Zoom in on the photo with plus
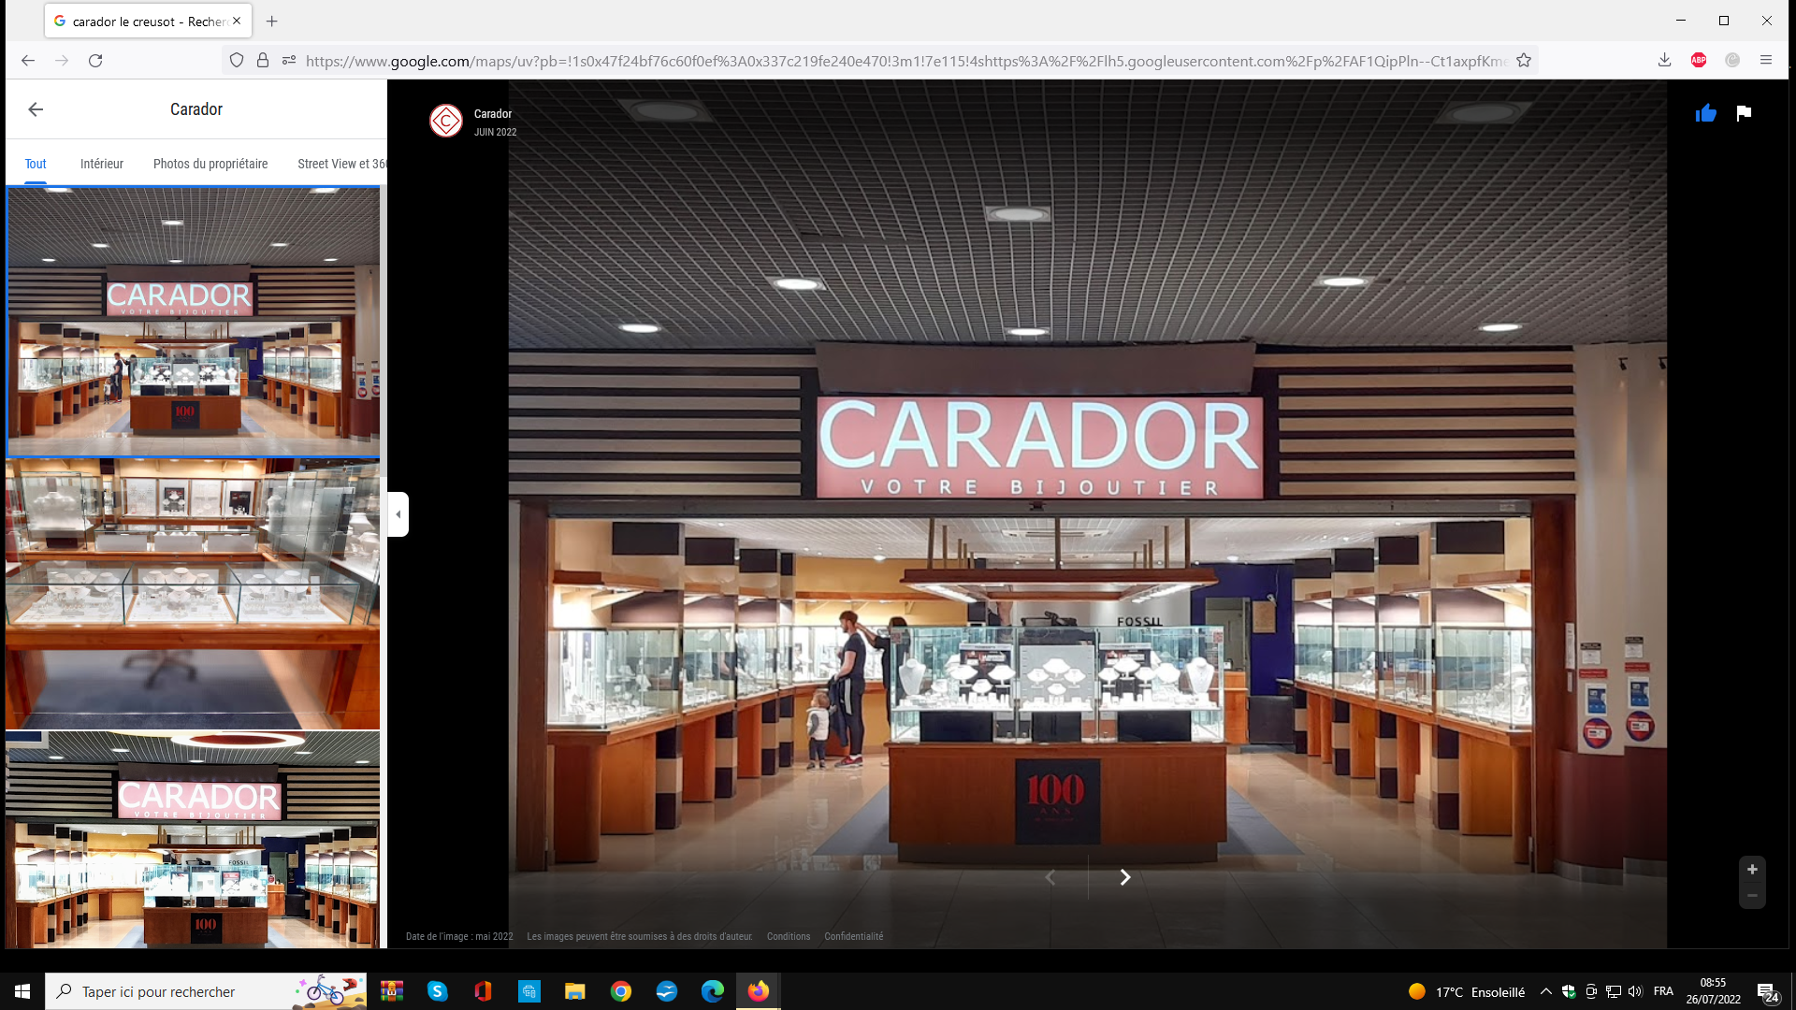The height and width of the screenshot is (1010, 1796). click(1752, 870)
